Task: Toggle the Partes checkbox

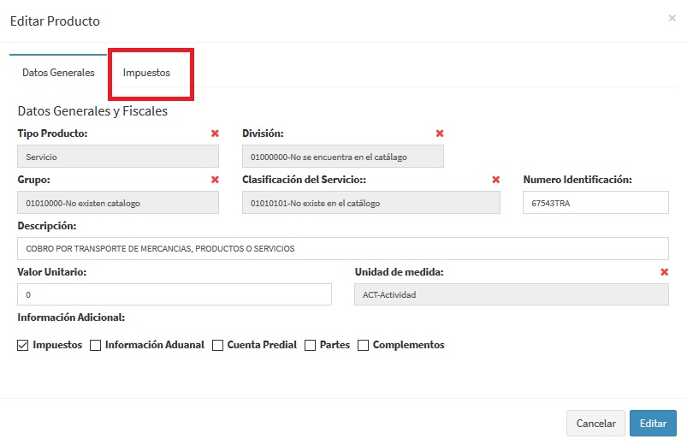Action: click(x=311, y=345)
